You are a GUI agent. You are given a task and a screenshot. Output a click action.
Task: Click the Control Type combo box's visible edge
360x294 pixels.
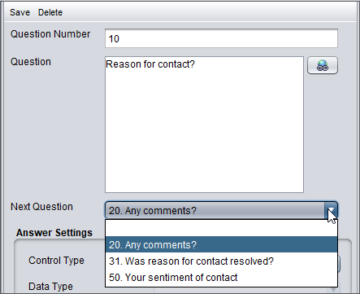pos(339,264)
